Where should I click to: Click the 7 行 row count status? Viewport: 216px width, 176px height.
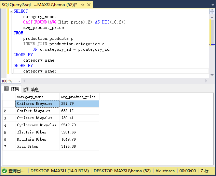tap(205, 171)
